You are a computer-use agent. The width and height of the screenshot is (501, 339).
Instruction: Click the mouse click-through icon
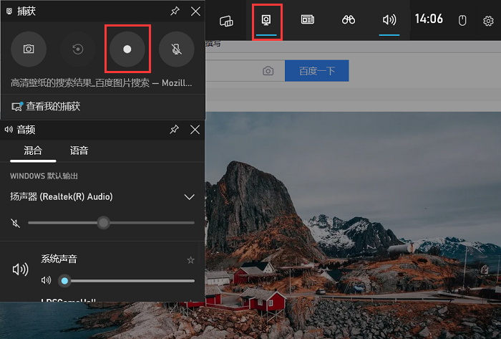[462, 21]
